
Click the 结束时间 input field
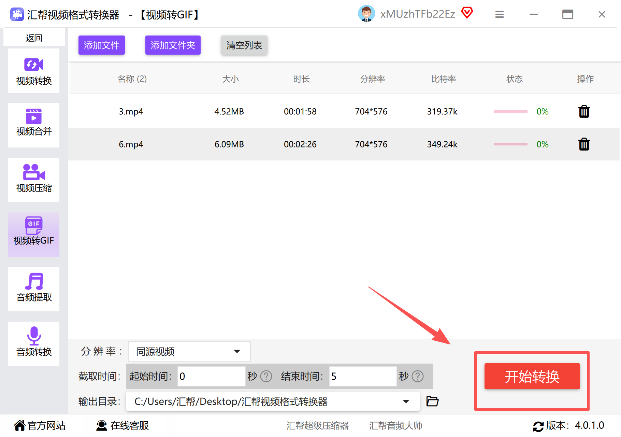click(363, 376)
